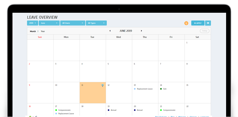Select date 8 in the calendar
The height and width of the screenshot is (117, 238).
[x=187, y=64]
